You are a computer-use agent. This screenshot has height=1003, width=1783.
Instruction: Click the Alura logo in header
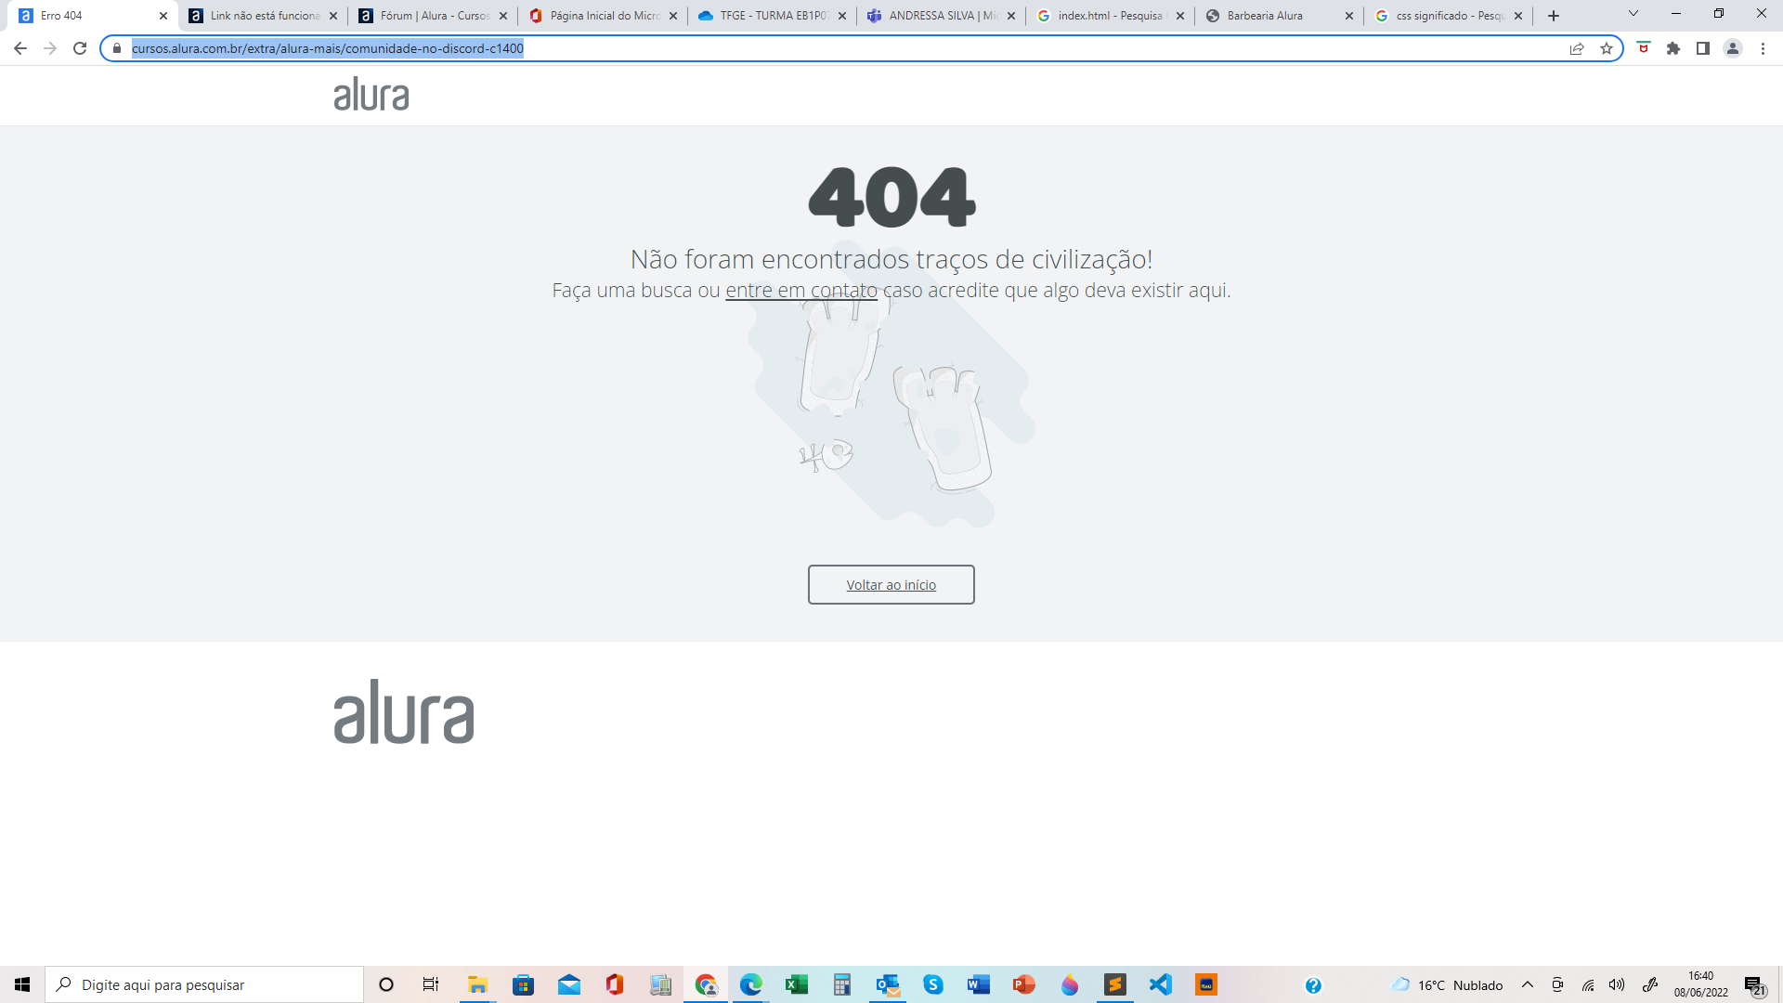tap(371, 94)
